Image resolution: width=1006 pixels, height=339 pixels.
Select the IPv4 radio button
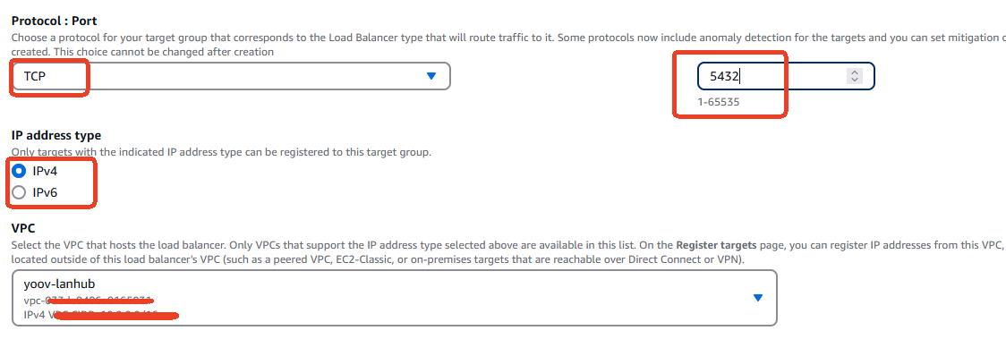click(x=20, y=171)
